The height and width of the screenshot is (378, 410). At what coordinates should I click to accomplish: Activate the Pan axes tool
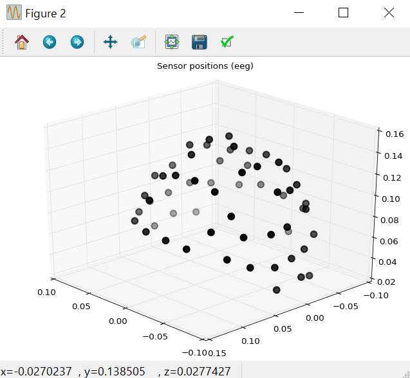point(110,42)
